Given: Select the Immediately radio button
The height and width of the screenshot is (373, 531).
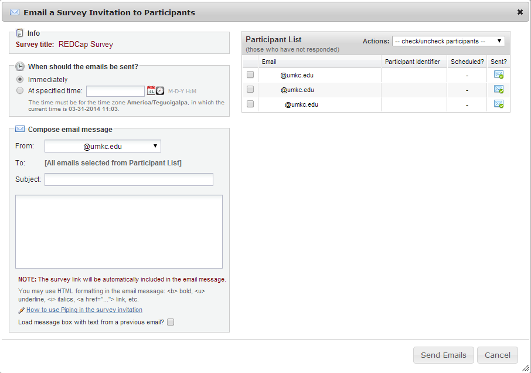Looking at the screenshot, I should [x=20, y=79].
